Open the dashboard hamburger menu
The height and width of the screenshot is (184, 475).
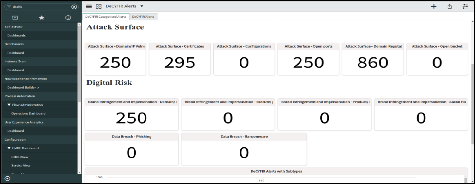click(89, 6)
